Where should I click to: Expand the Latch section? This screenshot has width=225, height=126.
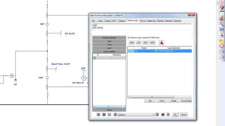109,48
